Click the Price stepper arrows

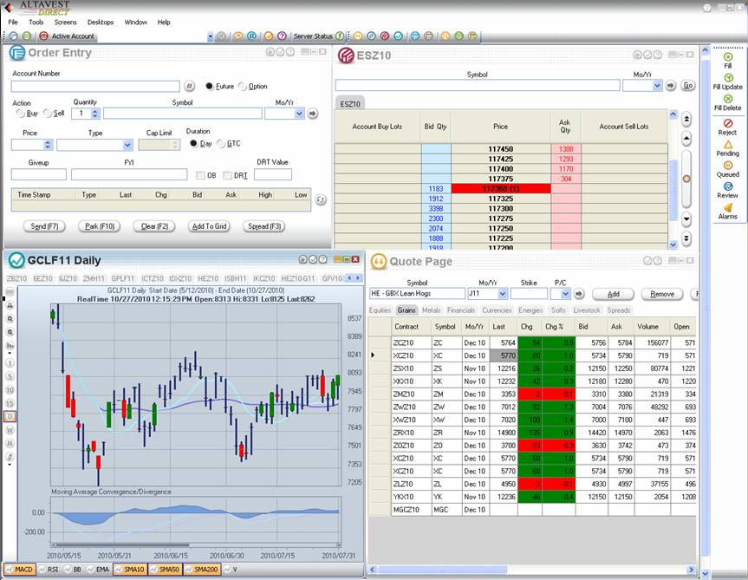coord(47,145)
